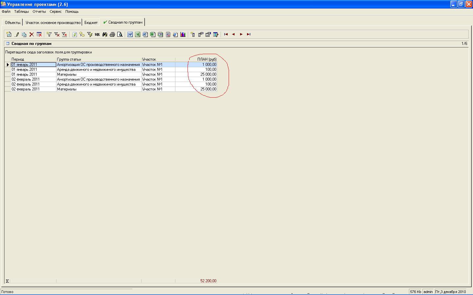This screenshot has height=295, width=473.
Task: Switch to the Бюджет tab
Action: 91,23
